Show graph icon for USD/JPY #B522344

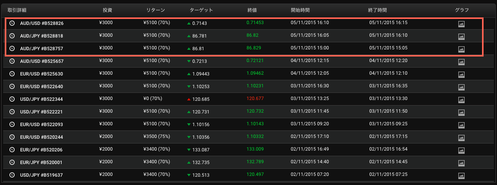[x=461, y=100]
